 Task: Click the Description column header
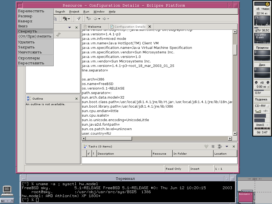point(124,154)
